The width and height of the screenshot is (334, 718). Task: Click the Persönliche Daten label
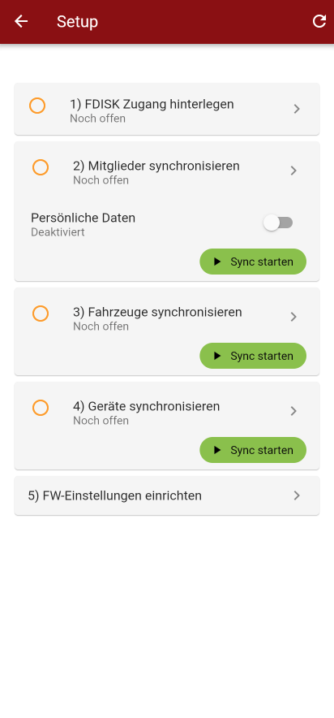[83, 218]
